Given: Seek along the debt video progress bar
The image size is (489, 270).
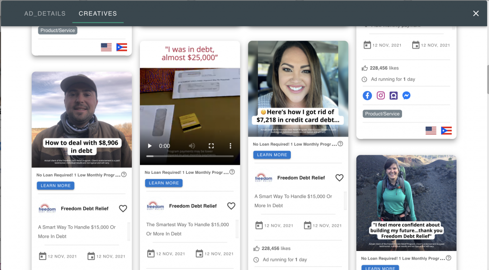Looking at the screenshot, I should (x=190, y=156).
